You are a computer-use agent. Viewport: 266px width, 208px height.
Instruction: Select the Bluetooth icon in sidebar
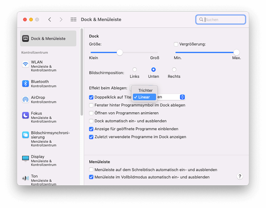[26, 84]
